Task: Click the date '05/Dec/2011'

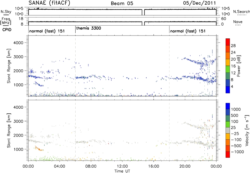Action: (x=199, y=3)
